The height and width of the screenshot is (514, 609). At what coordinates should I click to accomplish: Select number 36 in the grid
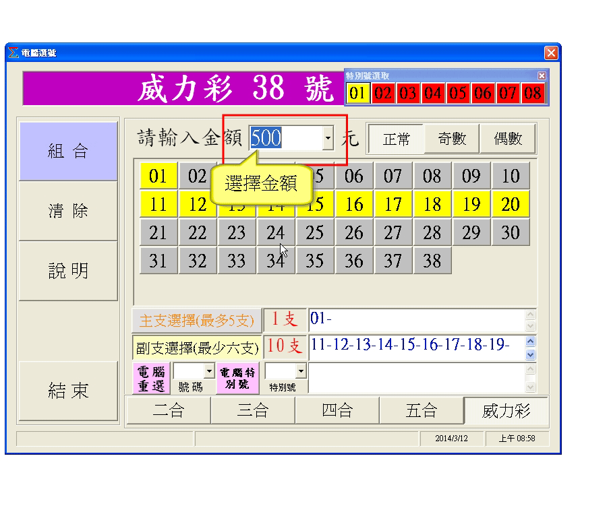354,261
